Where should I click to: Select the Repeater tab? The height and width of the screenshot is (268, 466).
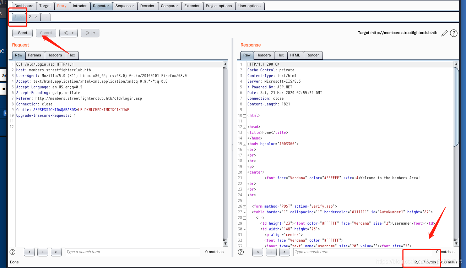pyautogui.click(x=101, y=6)
